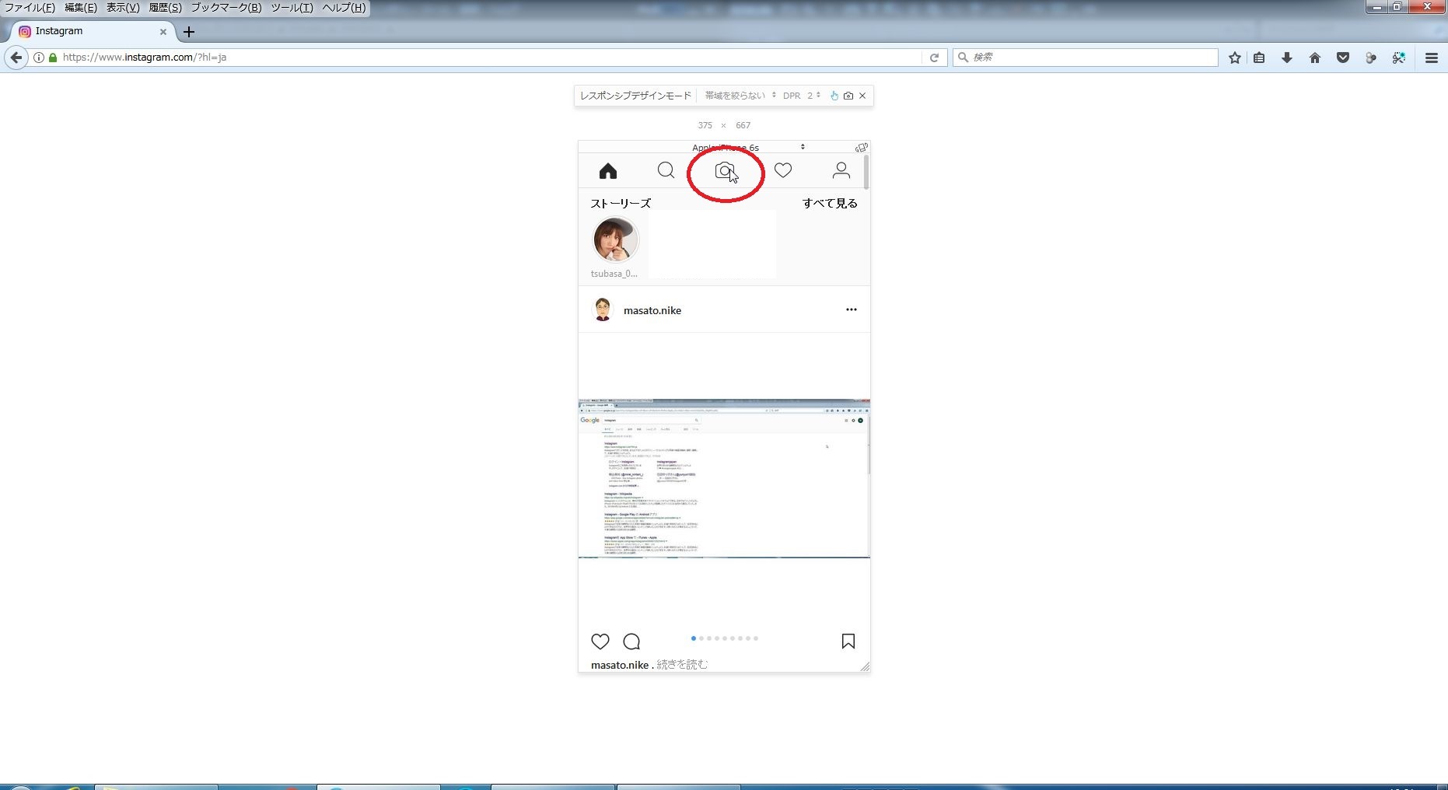Open the ヘルプ(H) menu
This screenshot has width=1448, height=790.
(x=344, y=8)
